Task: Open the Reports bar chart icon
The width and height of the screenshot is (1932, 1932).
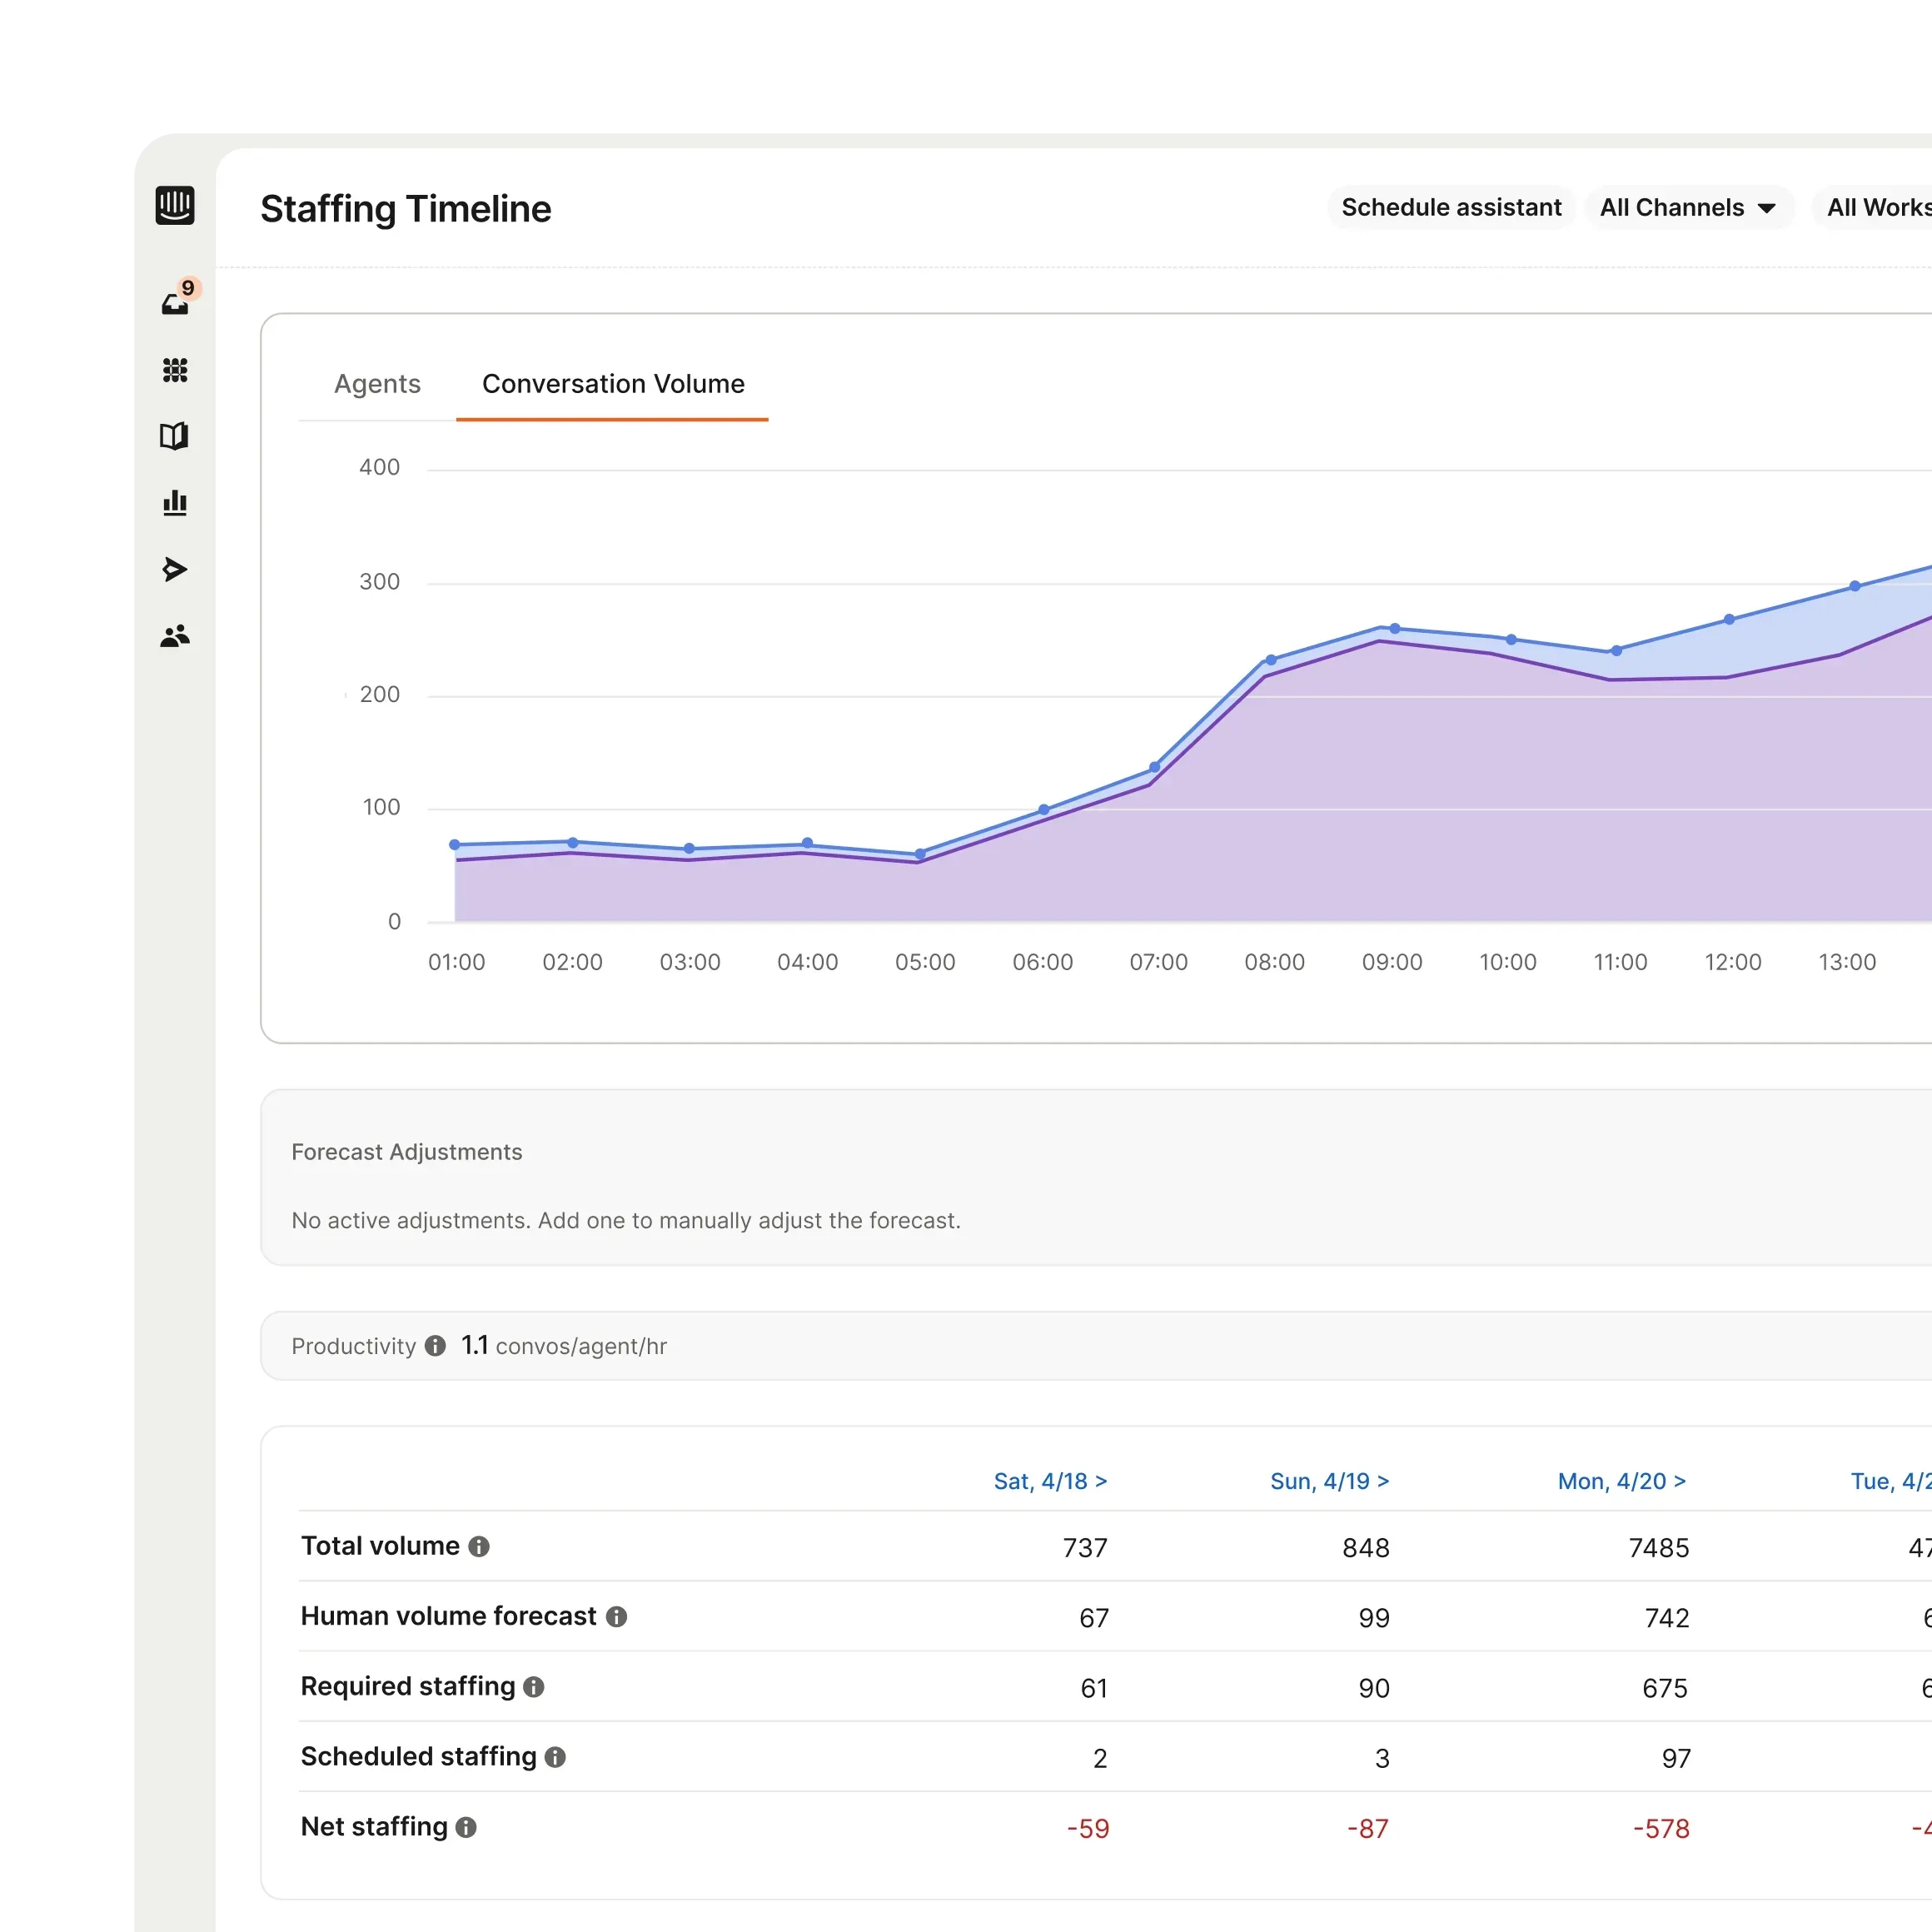Action: pyautogui.click(x=175, y=502)
